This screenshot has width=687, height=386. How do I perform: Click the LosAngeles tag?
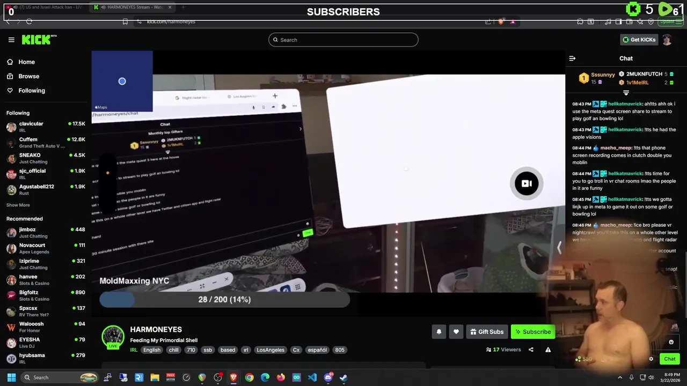click(271, 350)
